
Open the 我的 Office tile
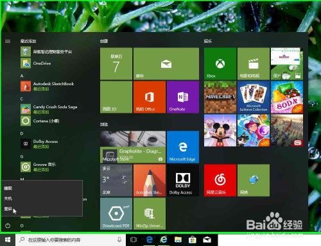coord(150,97)
